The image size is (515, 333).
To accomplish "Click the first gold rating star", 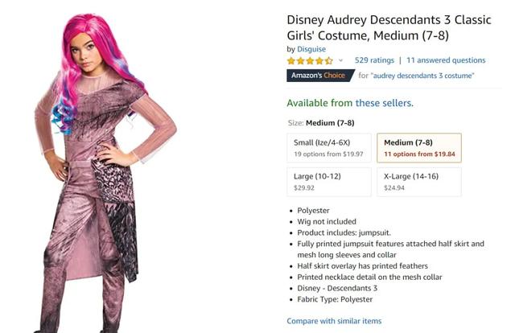I will point(291,60).
